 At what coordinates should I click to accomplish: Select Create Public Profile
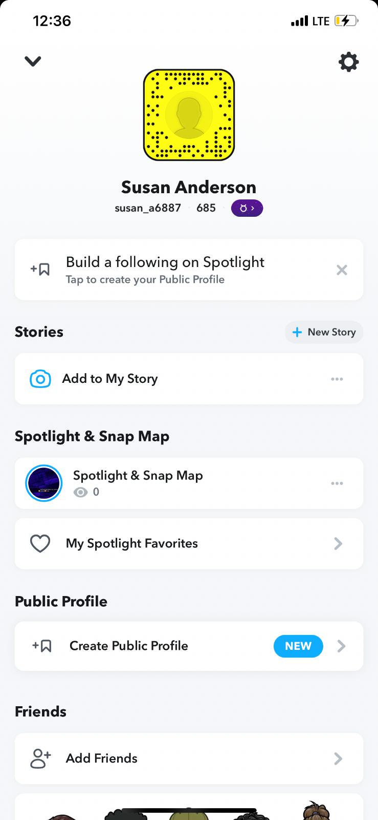click(129, 646)
